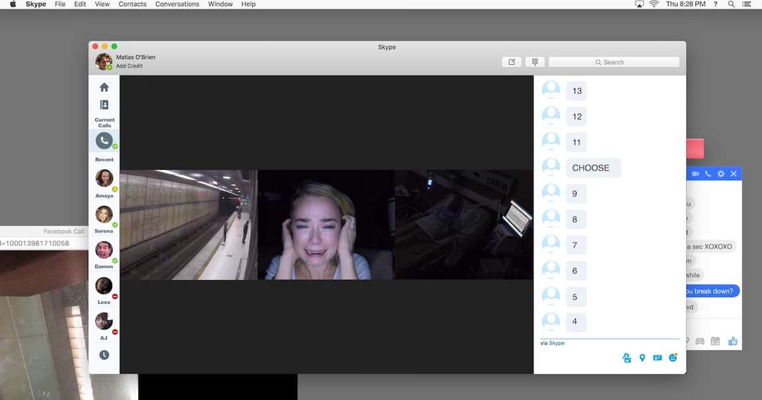Click the compose new conversation icon

512,62
